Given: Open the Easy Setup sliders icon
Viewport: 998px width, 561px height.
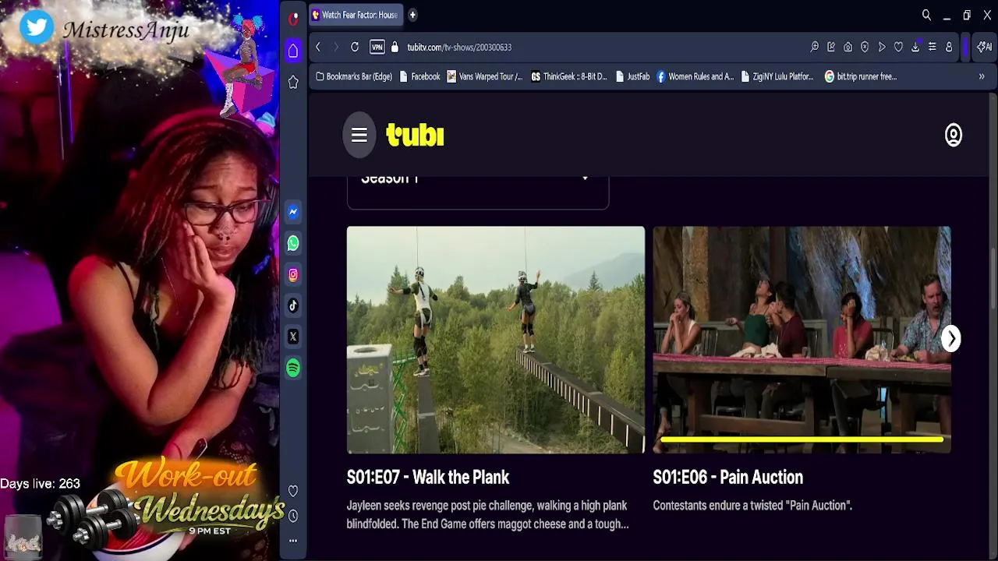Looking at the screenshot, I should pyautogui.click(x=932, y=47).
